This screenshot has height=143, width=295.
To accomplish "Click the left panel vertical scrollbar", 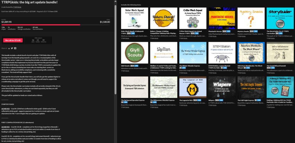I will [x=115, y=49].
